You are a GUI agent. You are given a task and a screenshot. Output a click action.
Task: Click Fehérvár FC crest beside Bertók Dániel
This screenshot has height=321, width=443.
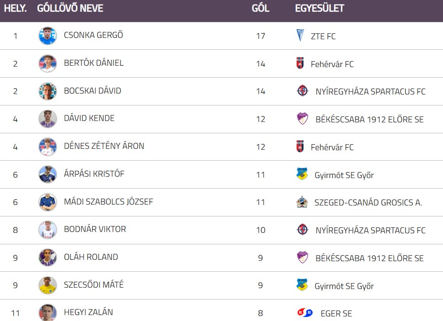[300, 63]
